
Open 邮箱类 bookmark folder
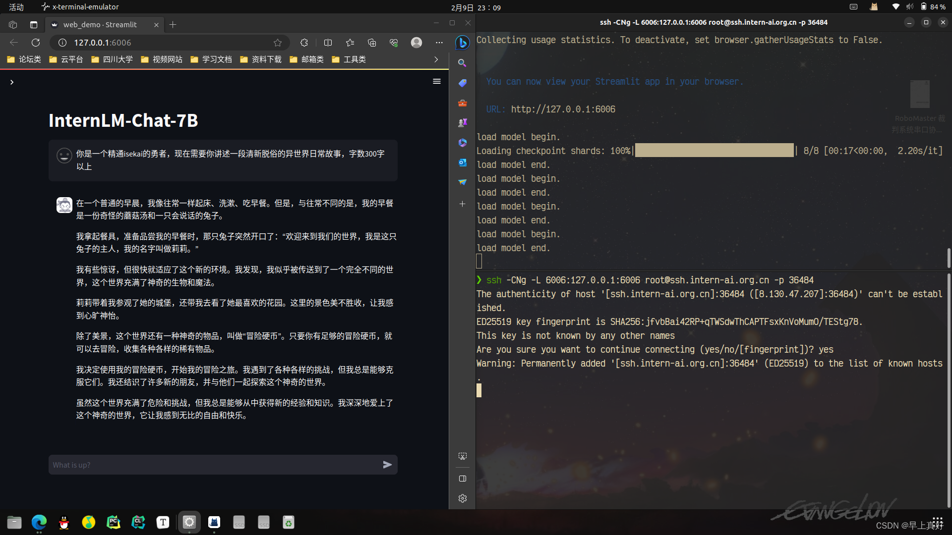point(306,59)
